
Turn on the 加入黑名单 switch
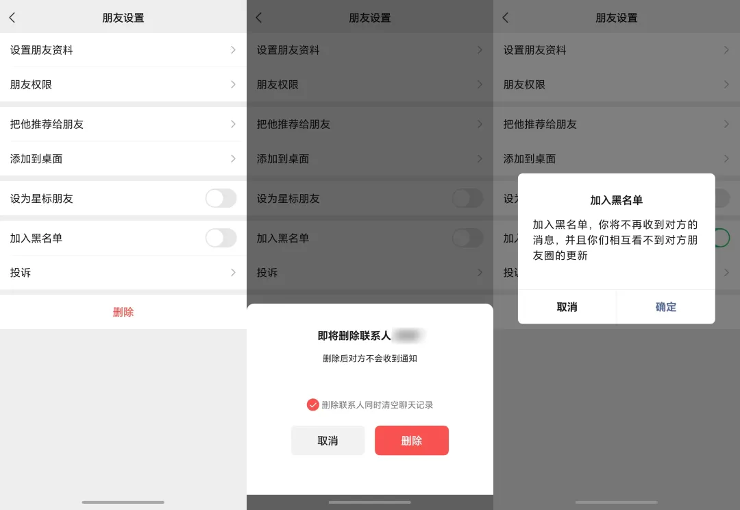click(x=221, y=237)
